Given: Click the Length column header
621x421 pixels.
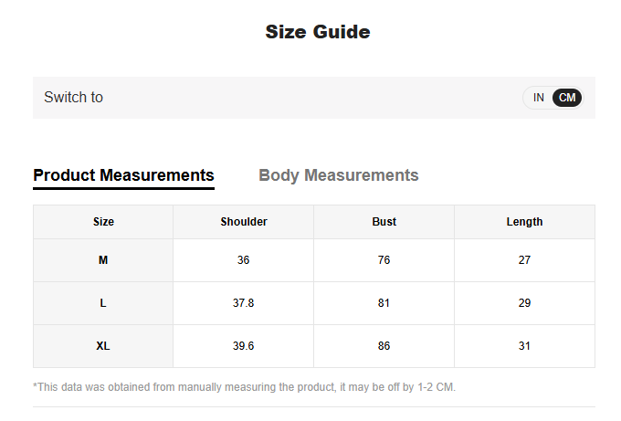Looking at the screenshot, I should tap(524, 222).
